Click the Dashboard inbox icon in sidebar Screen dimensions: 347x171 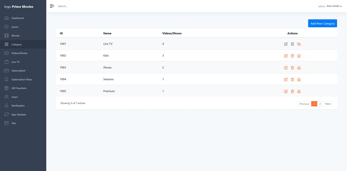tap(6, 18)
